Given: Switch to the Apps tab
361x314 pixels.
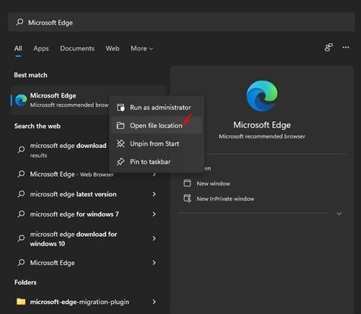Looking at the screenshot, I should (x=41, y=48).
